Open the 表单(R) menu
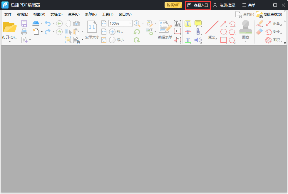The image size is (288, 194). coord(91,14)
